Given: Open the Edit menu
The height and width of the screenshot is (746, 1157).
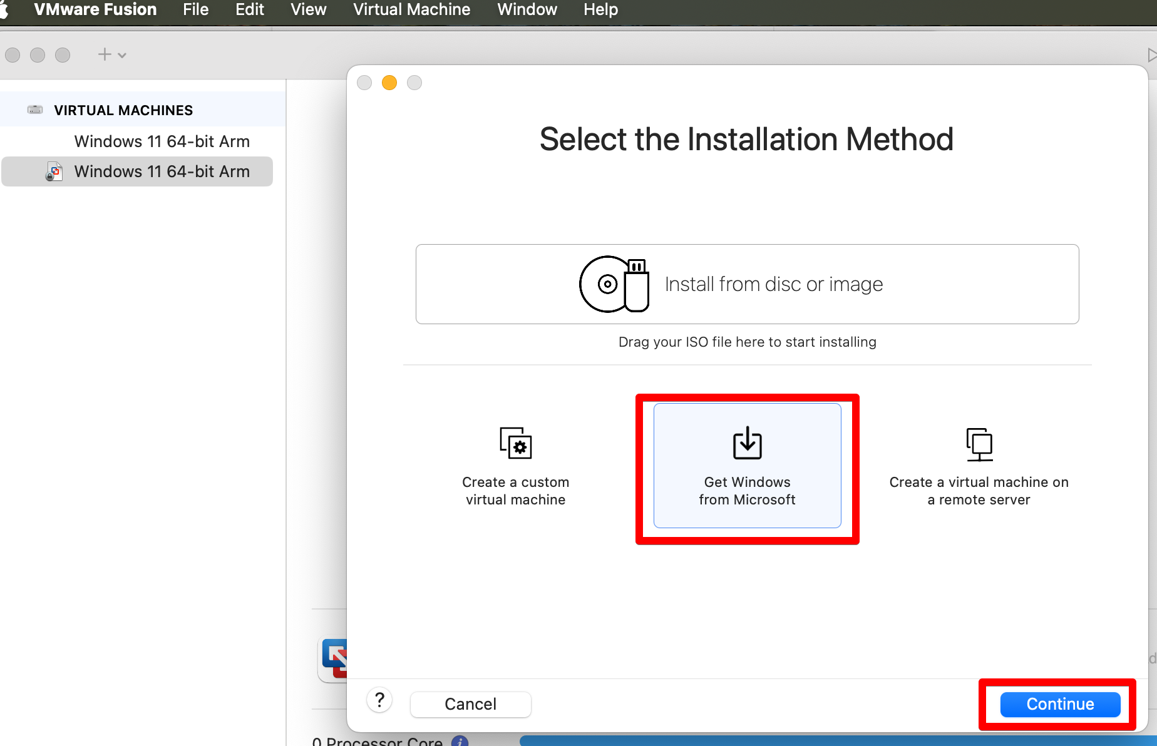Looking at the screenshot, I should pyautogui.click(x=250, y=9).
